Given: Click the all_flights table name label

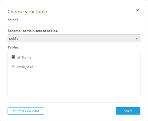Looking at the screenshot, I should (x=24, y=57).
